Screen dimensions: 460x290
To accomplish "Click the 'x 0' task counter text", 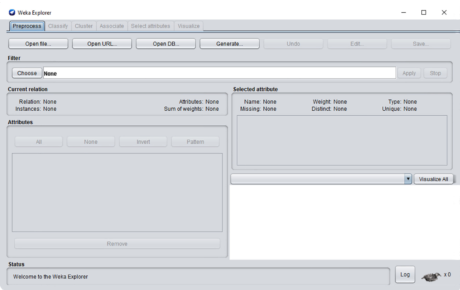I will pyautogui.click(x=447, y=275).
